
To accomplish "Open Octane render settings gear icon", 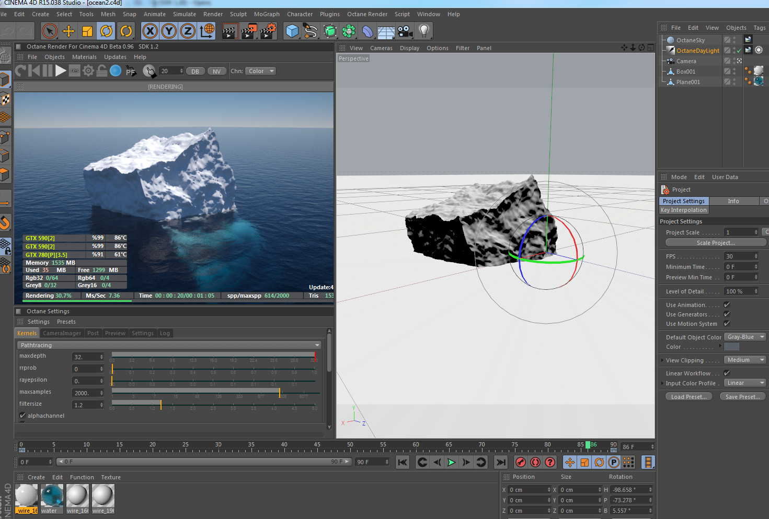I will click(88, 70).
